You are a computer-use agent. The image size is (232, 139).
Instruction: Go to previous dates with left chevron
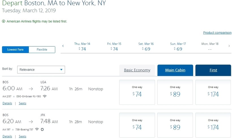(63, 46)
